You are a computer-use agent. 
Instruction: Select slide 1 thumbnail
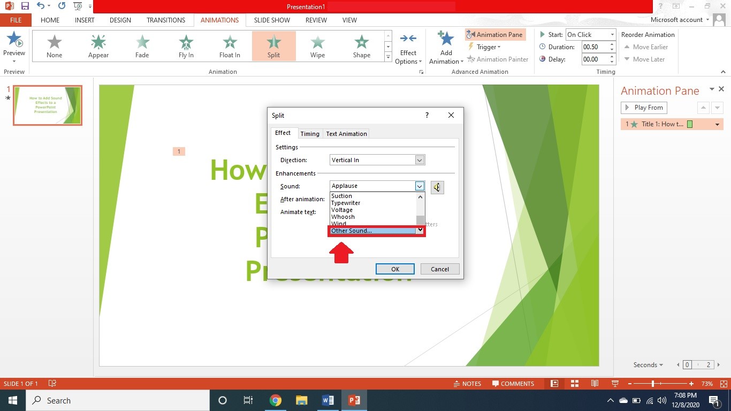47,105
